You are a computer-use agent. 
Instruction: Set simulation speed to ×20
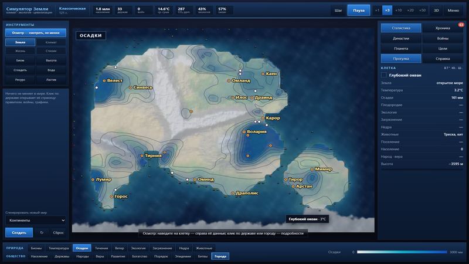(410, 11)
